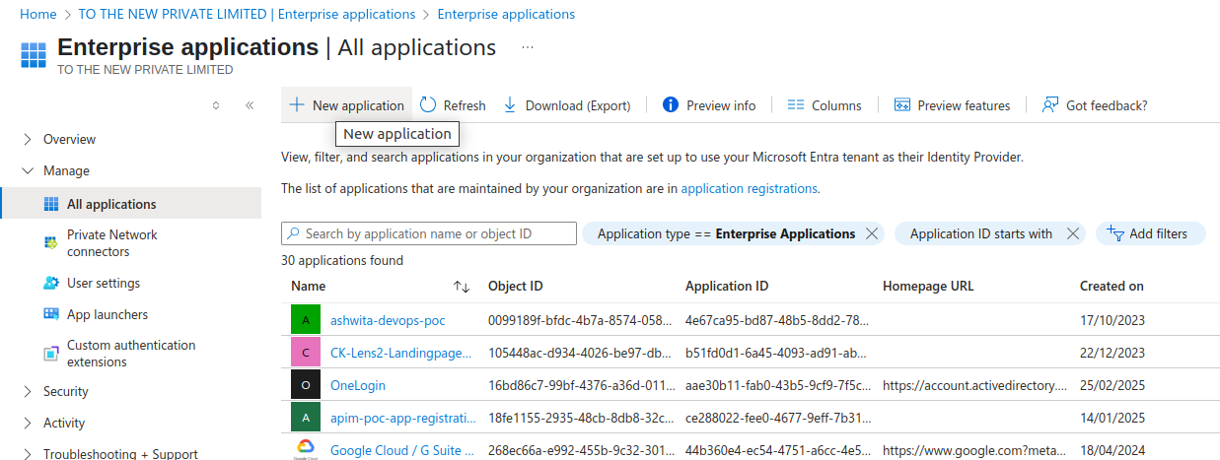
Task: Click the All applications grid icon in sidebar
Action: tap(51, 204)
